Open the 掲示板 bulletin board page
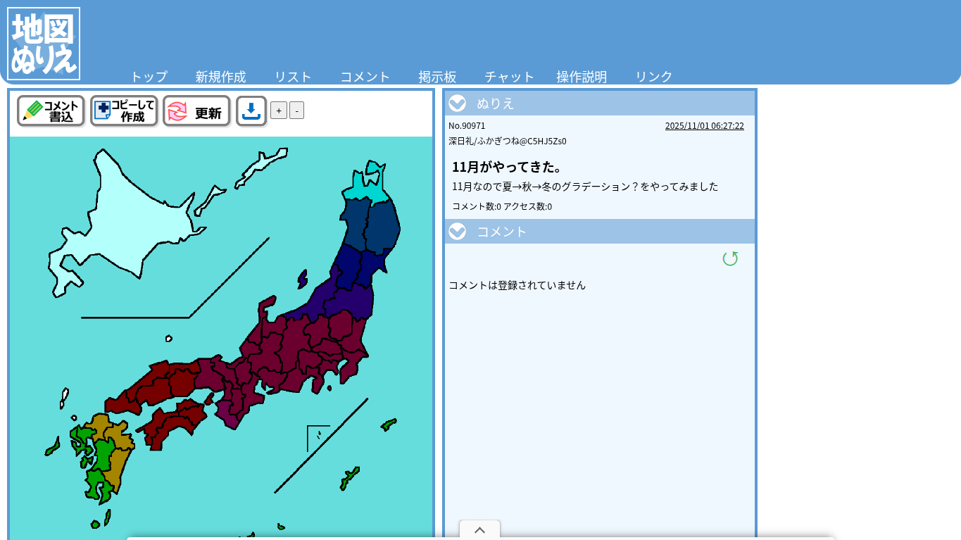This screenshot has width=961, height=540. 437,77
